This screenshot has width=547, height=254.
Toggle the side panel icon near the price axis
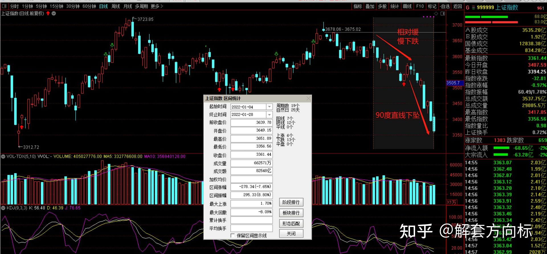442,14
